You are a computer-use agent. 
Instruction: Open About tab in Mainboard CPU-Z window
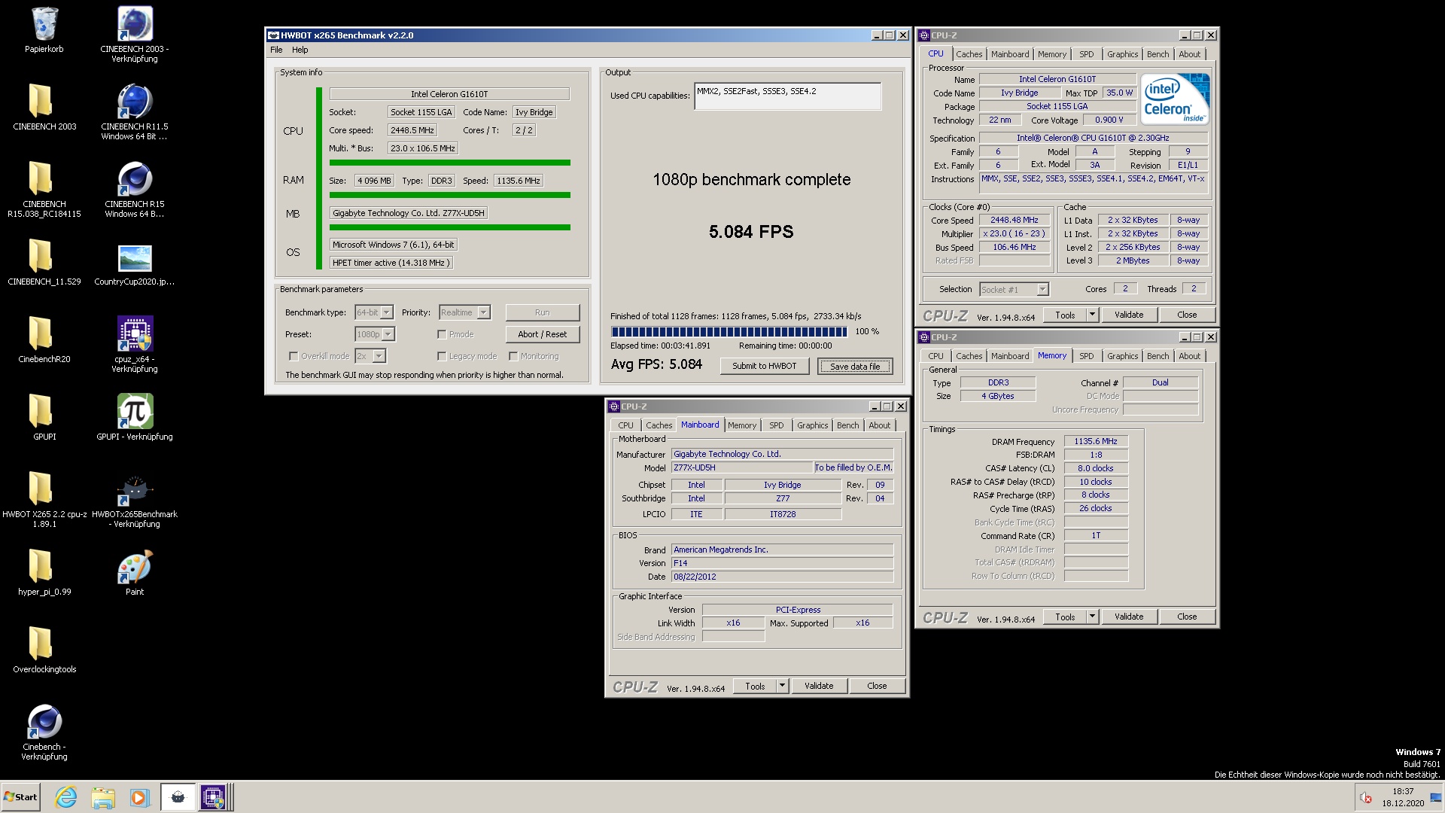click(879, 425)
